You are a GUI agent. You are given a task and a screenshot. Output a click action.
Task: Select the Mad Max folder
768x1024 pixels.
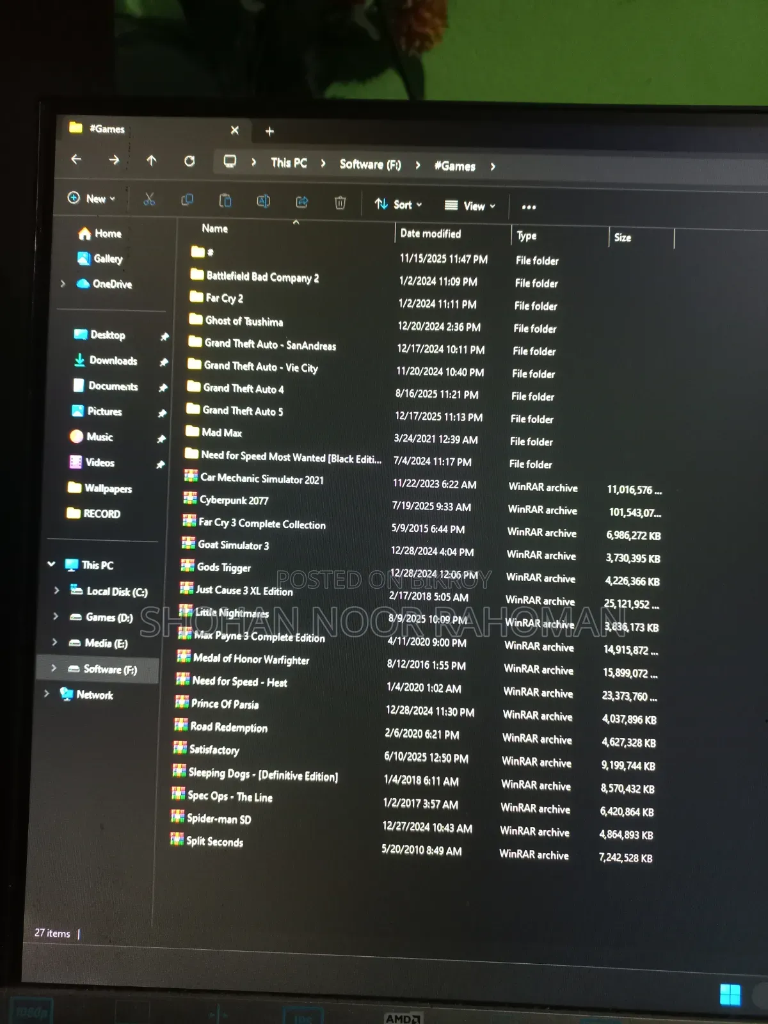[x=214, y=432]
